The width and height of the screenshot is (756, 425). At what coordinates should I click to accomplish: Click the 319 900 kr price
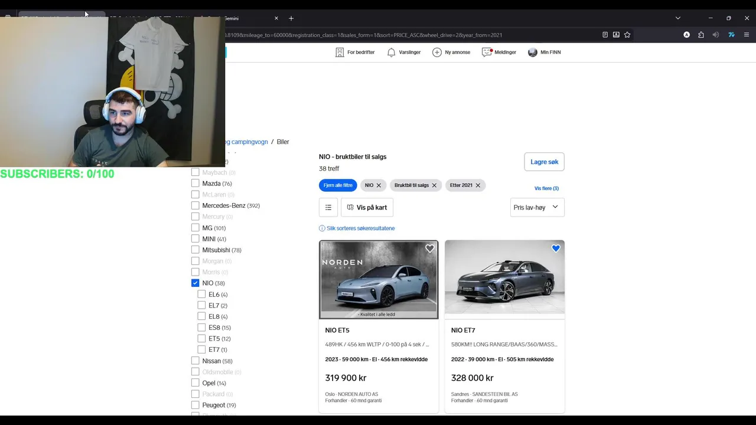pyautogui.click(x=346, y=378)
